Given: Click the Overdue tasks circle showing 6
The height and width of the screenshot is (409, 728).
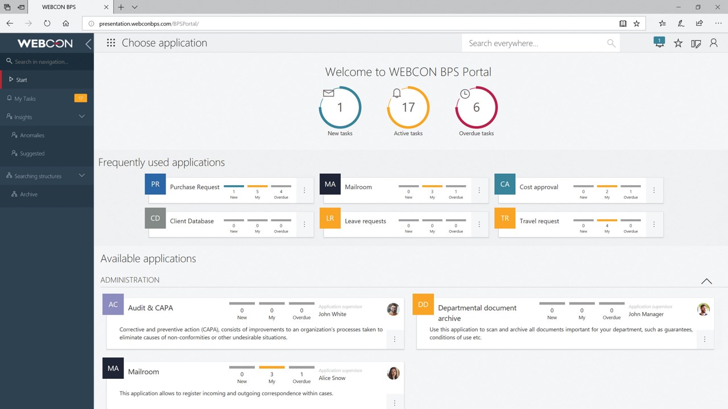Looking at the screenshot, I should [x=477, y=107].
